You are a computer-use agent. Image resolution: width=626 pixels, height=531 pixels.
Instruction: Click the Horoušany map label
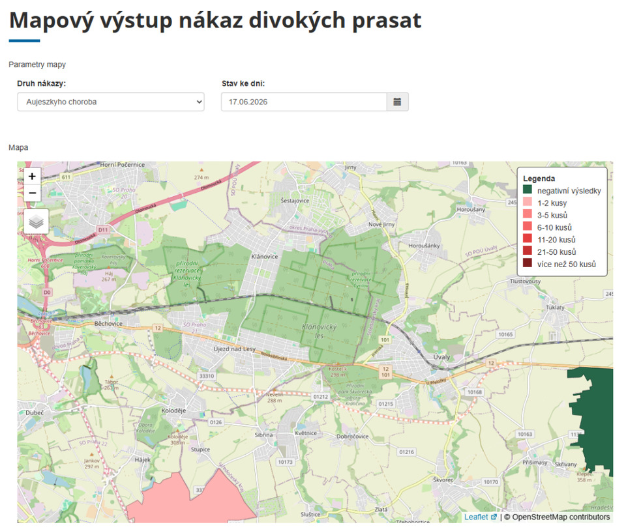(x=471, y=209)
